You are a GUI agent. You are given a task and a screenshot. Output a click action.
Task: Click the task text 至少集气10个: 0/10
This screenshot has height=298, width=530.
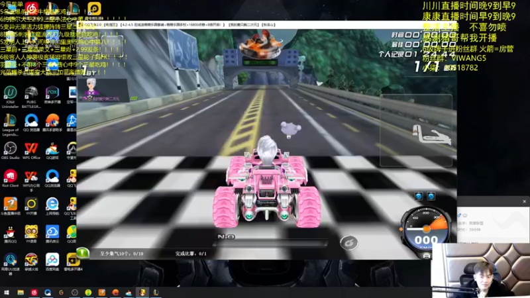coord(121,254)
